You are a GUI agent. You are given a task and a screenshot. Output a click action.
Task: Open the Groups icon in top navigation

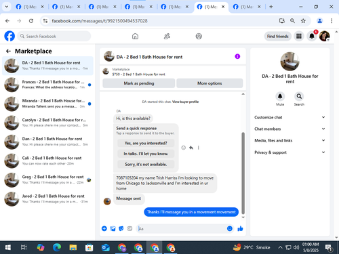(199, 36)
